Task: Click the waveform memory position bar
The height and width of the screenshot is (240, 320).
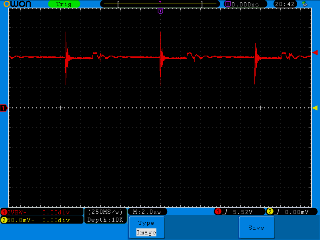Action: click(160, 4)
